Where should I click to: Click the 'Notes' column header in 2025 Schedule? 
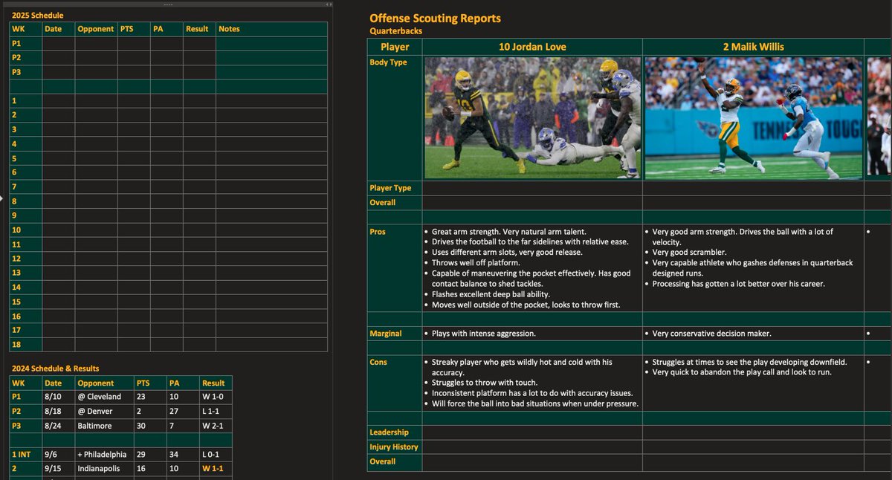pyautogui.click(x=228, y=29)
